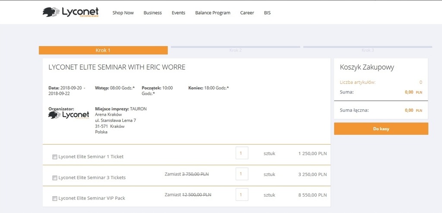Click the 8 550,00 PLN price

point(313,195)
